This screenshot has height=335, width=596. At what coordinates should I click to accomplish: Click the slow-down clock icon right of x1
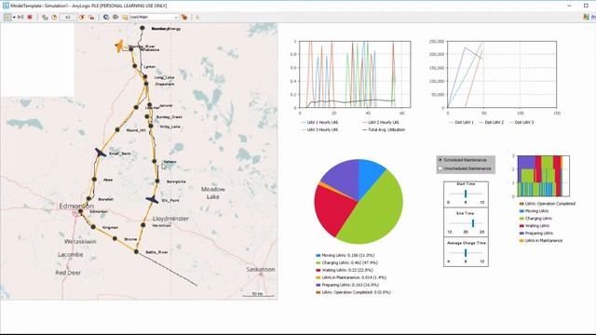[82, 17]
